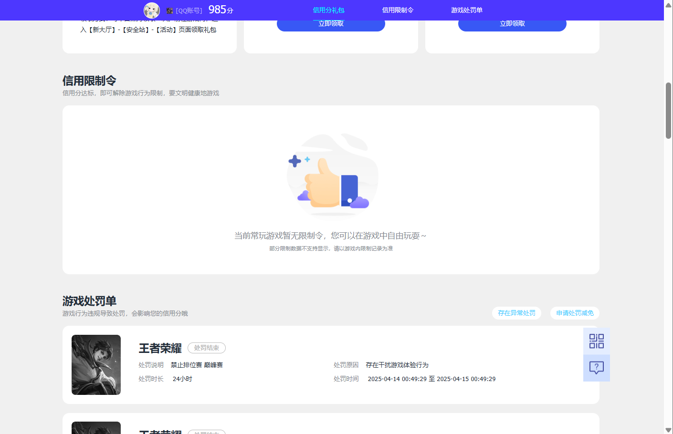This screenshot has height=434, width=673.
Task: Click the rightmost 立即领取 button
Action: click(512, 24)
